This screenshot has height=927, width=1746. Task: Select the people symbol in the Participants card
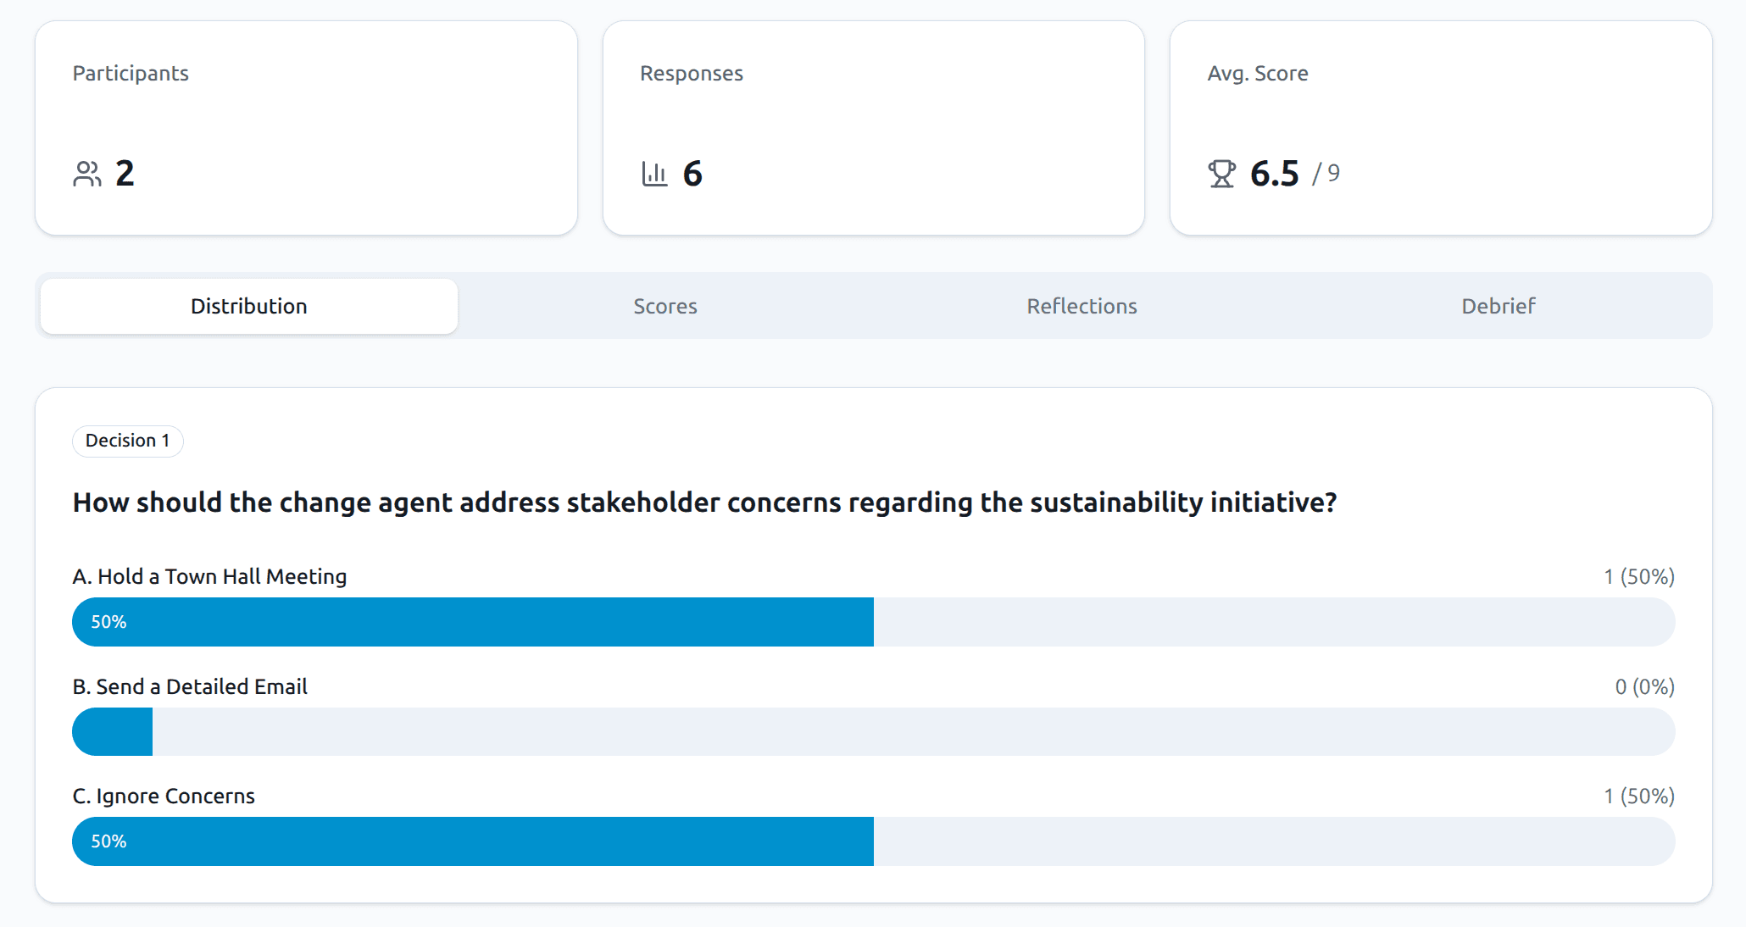(87, 173)
